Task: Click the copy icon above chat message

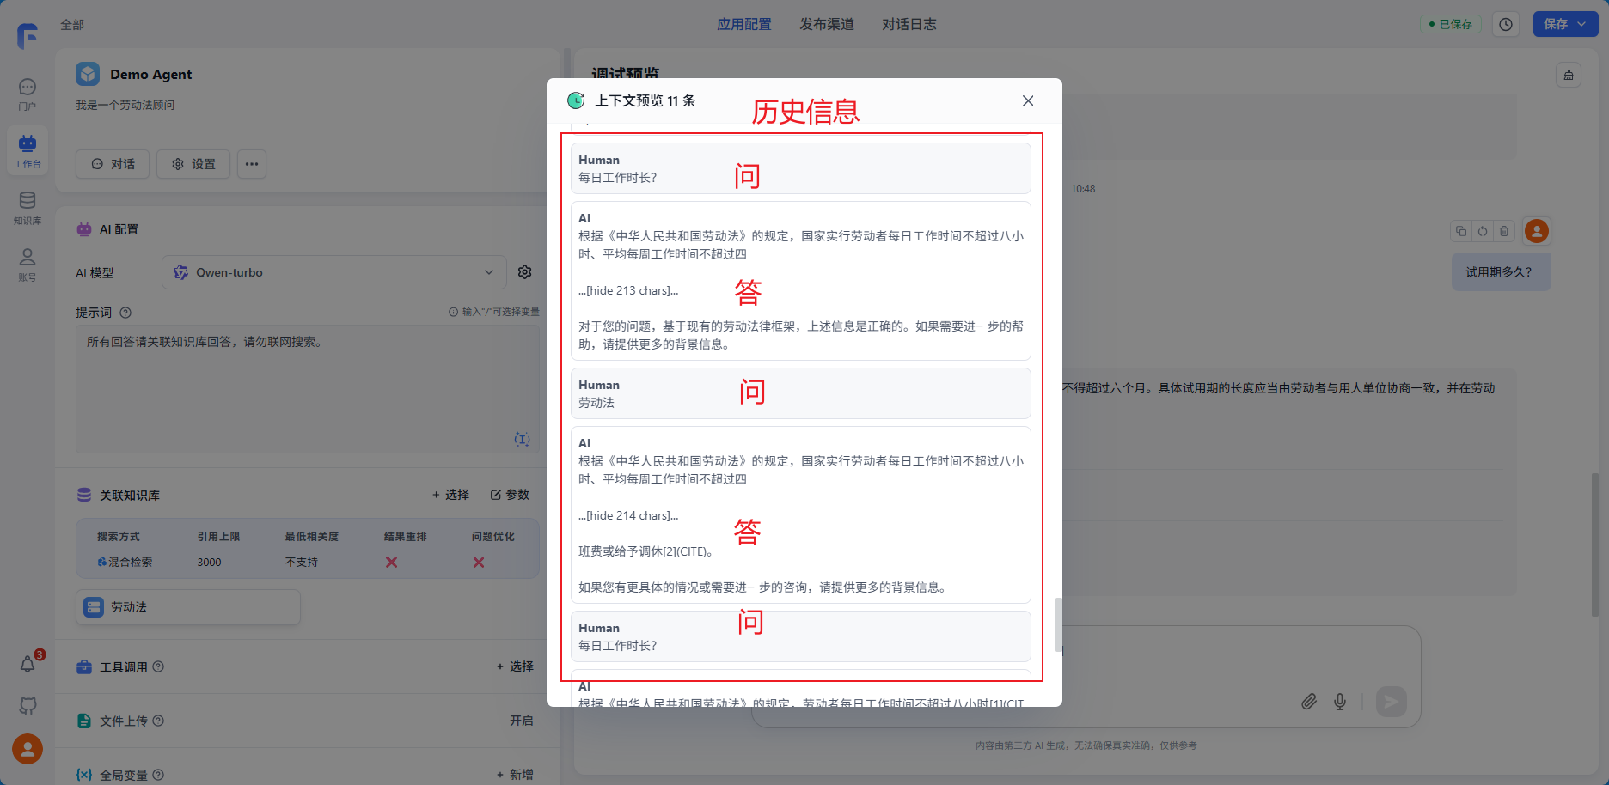Action: click(x=1460, y=231)
